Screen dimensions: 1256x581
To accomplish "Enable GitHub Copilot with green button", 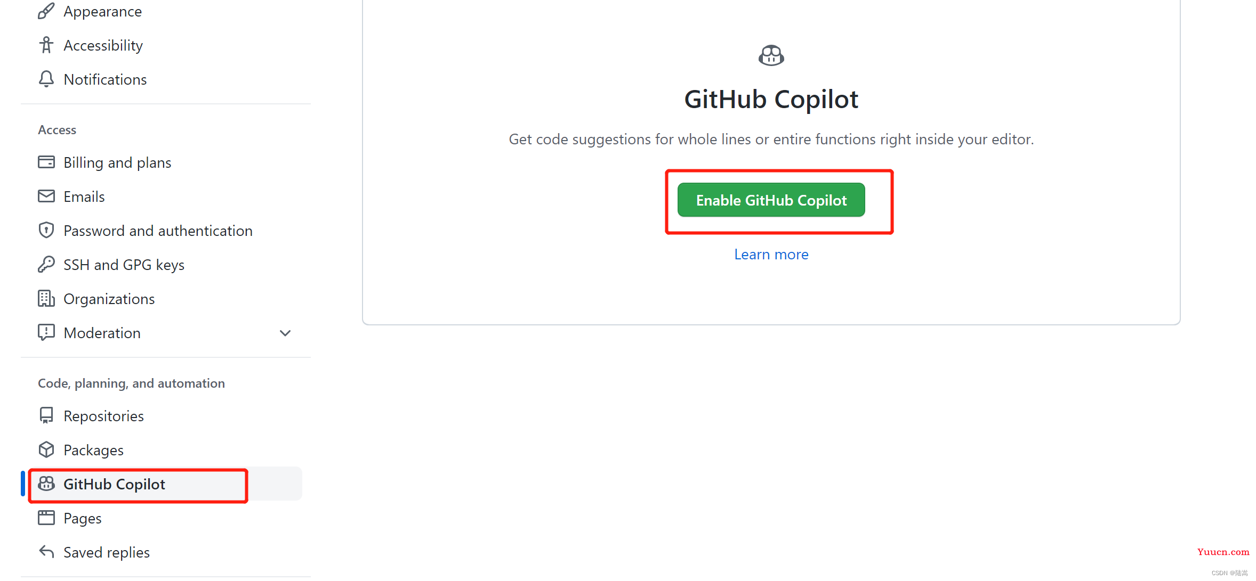I will [x=771, y=200].
